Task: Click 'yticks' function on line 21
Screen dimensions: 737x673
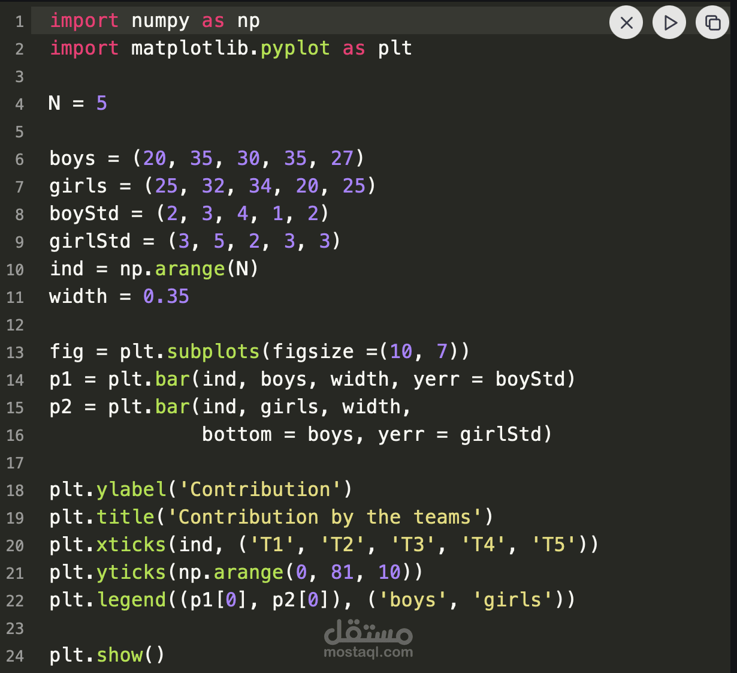Action: pos(131,573)
